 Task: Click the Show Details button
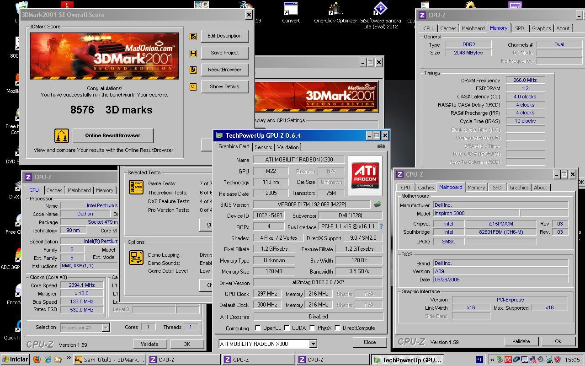[224, 87]
